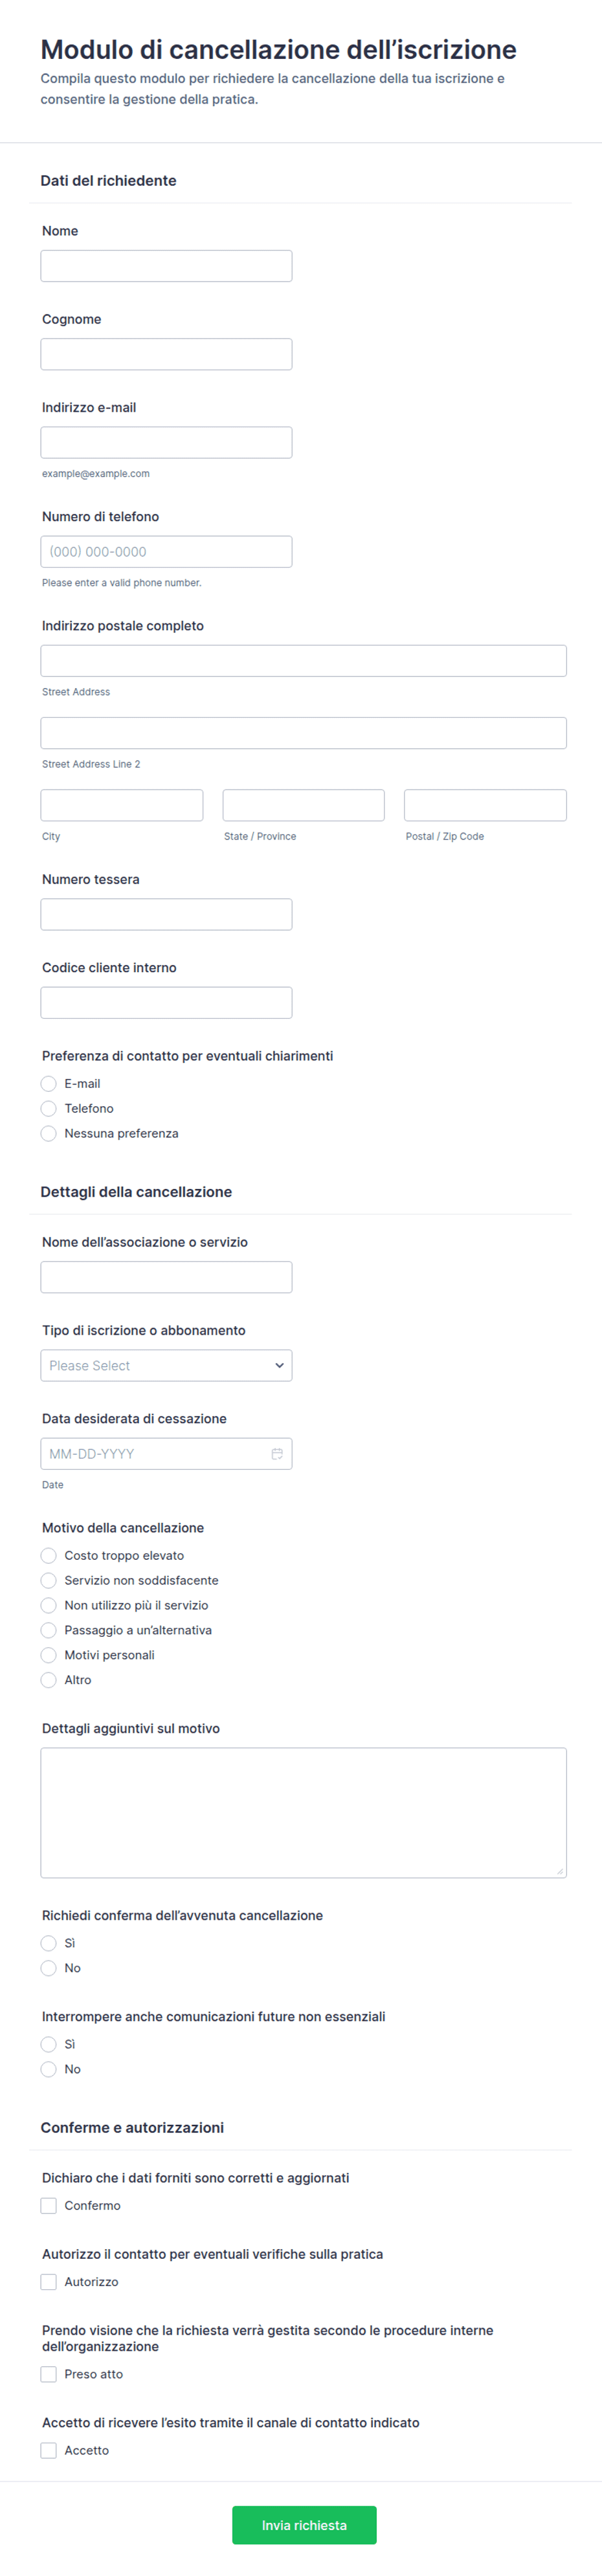Image resolution: width=602 pixels, height=2576 pixels.
Task: Focus the Indirizzo e-mail field
Action: click(x=166, y=442)
